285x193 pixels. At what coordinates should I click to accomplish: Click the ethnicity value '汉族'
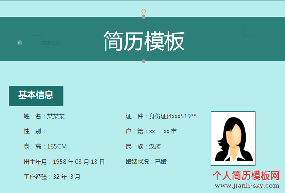[x=155, y=147]
